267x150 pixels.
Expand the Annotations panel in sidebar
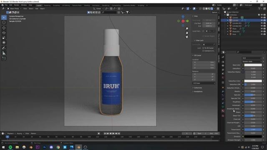click(198, 92)
